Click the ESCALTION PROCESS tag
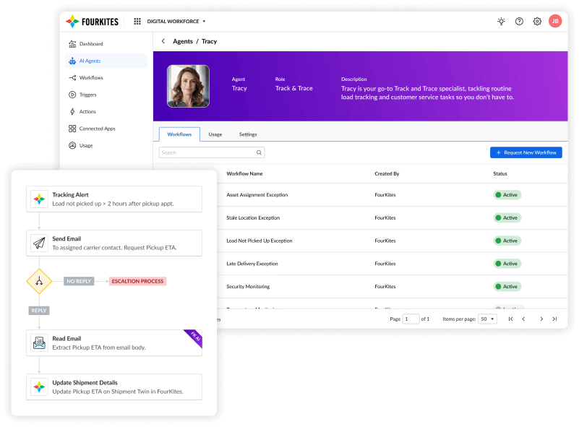Screen dimensions: 579x427 pos(138,281)
